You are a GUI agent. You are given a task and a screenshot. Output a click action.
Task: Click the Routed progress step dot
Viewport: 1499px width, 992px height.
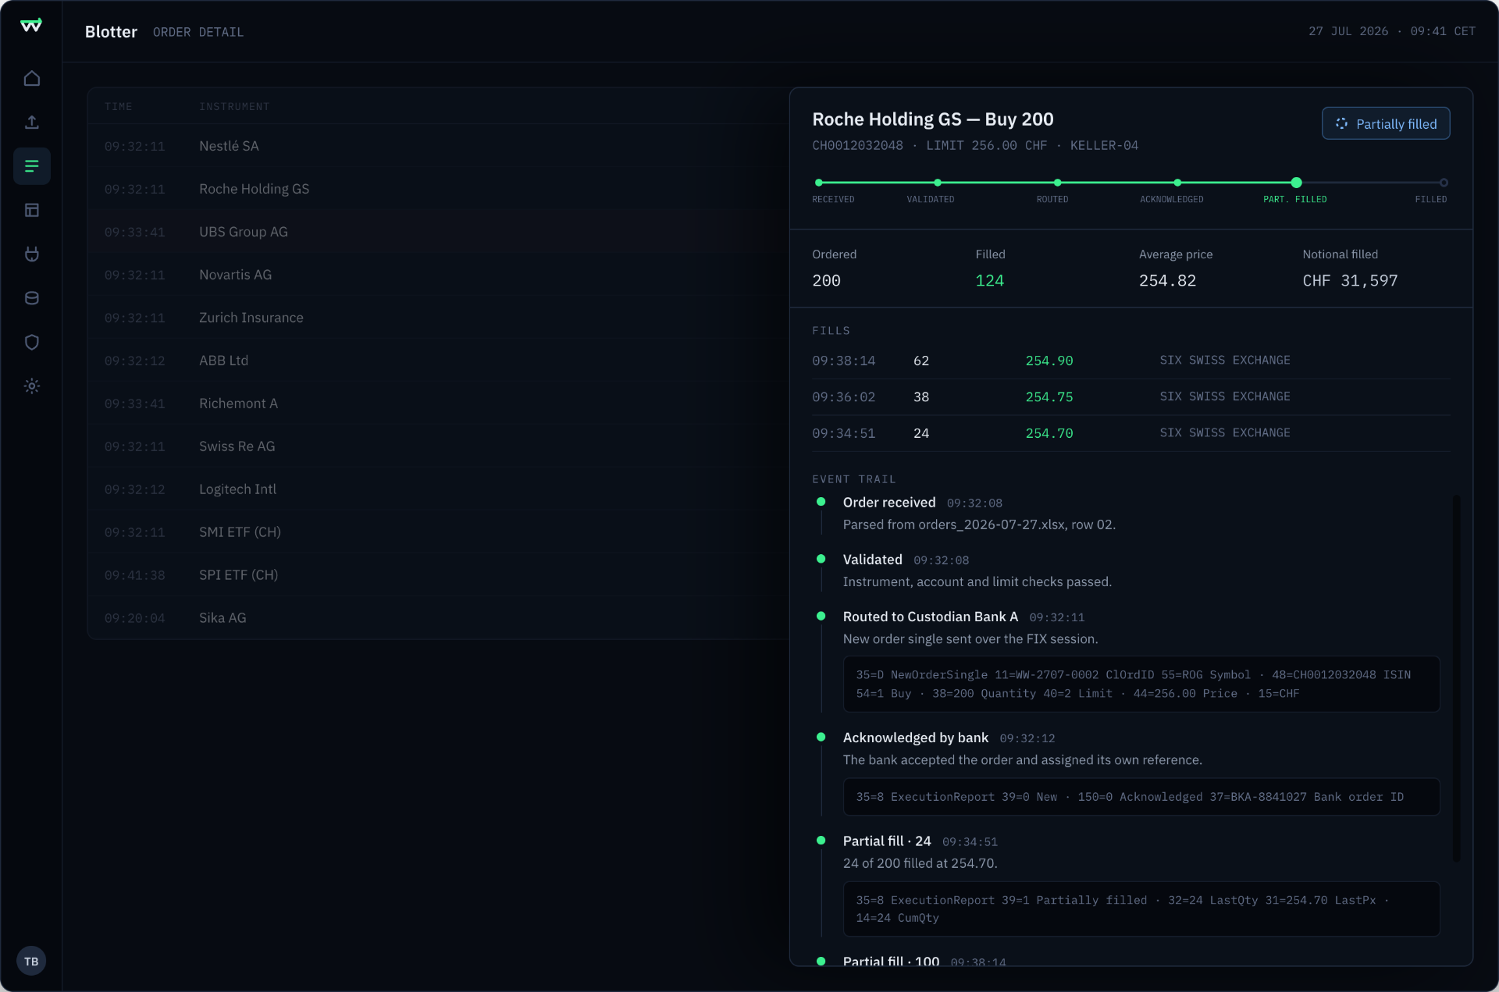(1058, 183)
